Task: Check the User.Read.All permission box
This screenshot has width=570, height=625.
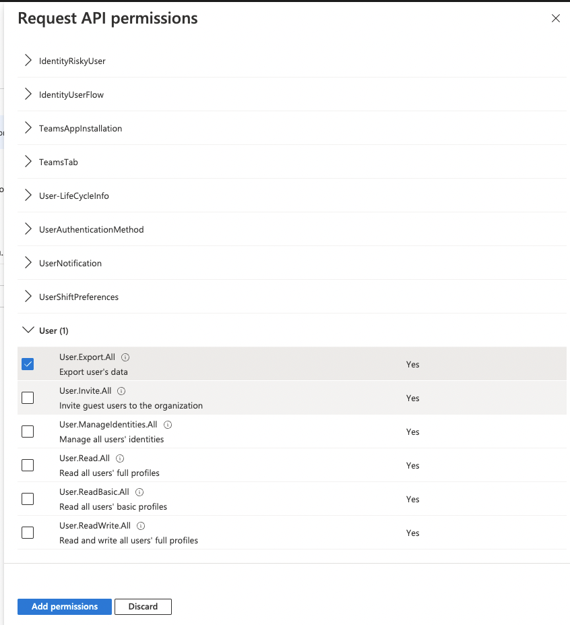Action: click(28, 465)
